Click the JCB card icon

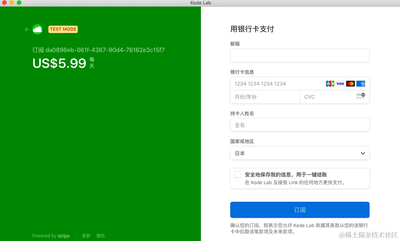(330, 84)
